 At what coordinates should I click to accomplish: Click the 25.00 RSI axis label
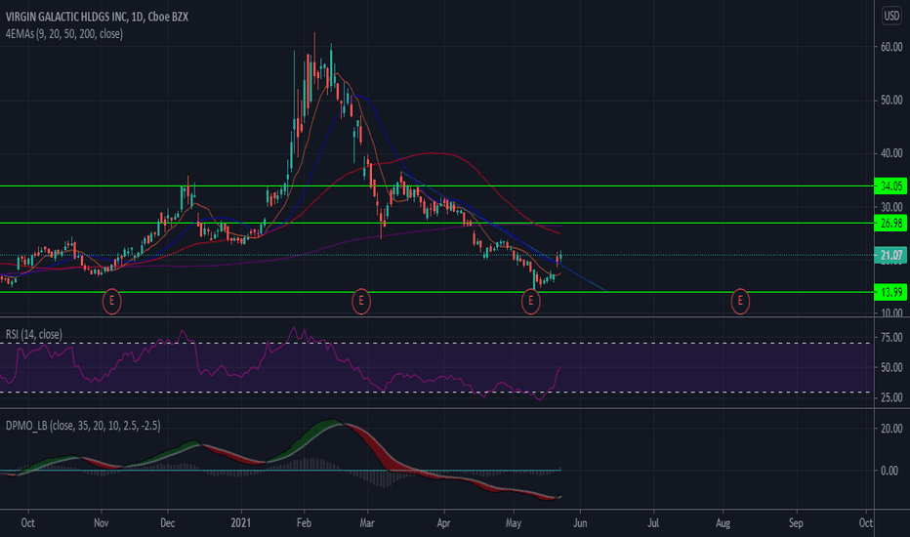coord(891,397)
